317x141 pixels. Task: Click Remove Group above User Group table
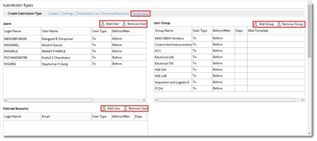tap(290, 24)
